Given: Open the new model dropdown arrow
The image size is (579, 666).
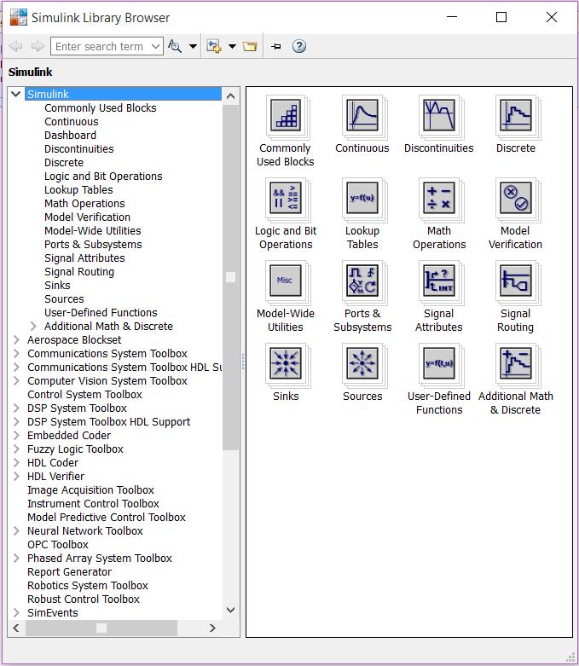Looking at the screenshot, I should pos(232,46).
